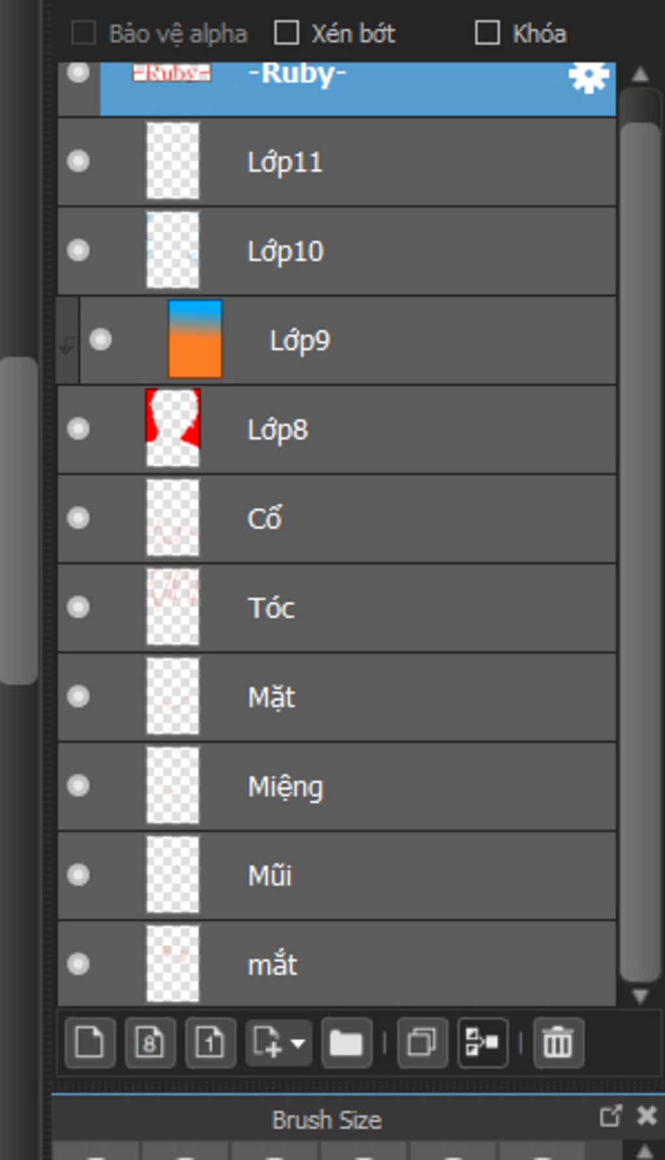Select the Cổ layer
The image size is (665, 1160).
pos(337,518)
